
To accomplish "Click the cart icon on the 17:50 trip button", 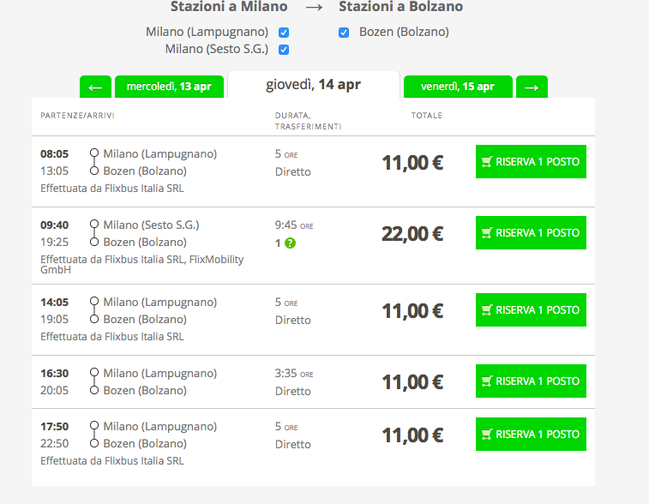I will tap(487, 434).
